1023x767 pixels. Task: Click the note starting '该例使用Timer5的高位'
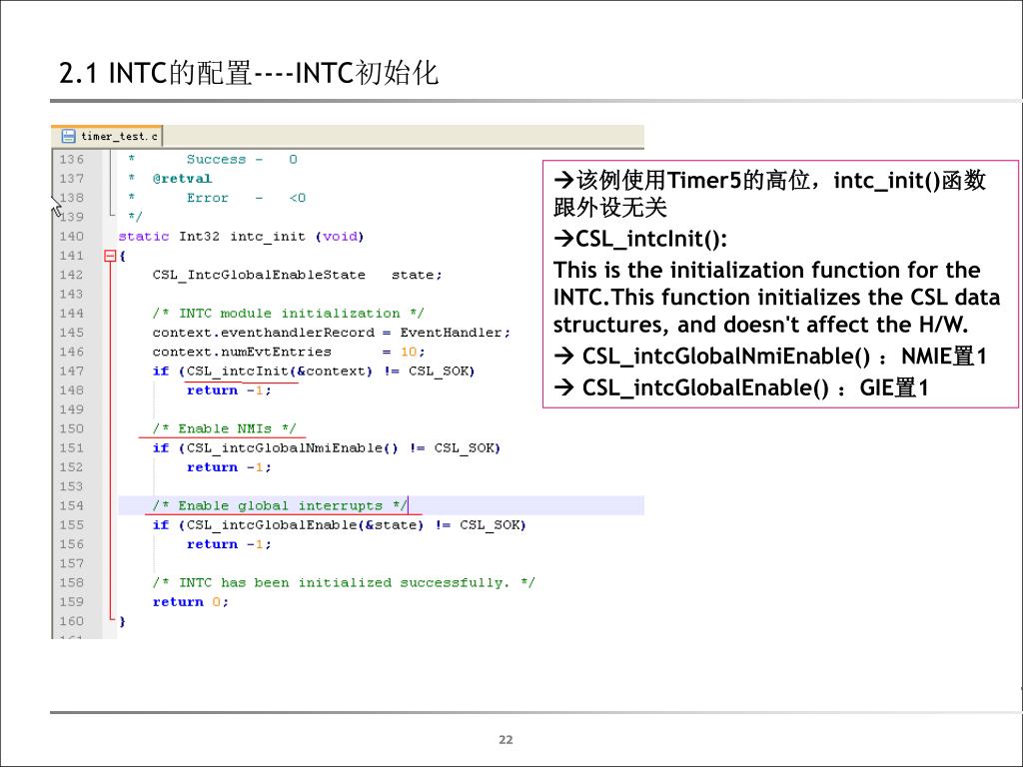770,194
